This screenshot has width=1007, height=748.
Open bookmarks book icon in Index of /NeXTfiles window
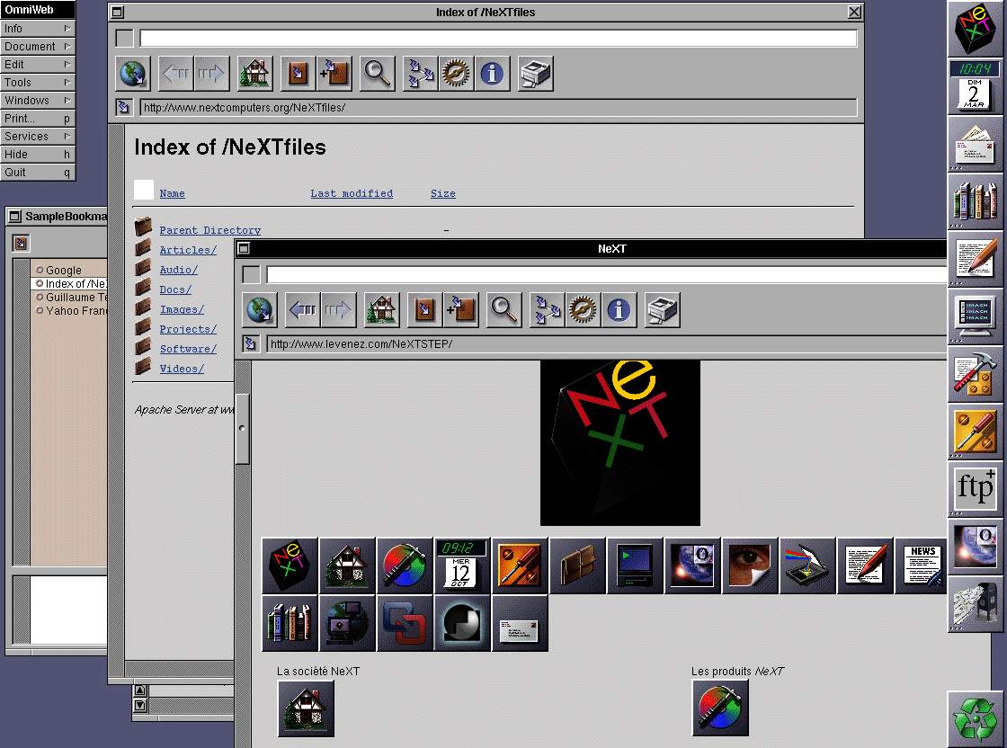click(298, 74)
